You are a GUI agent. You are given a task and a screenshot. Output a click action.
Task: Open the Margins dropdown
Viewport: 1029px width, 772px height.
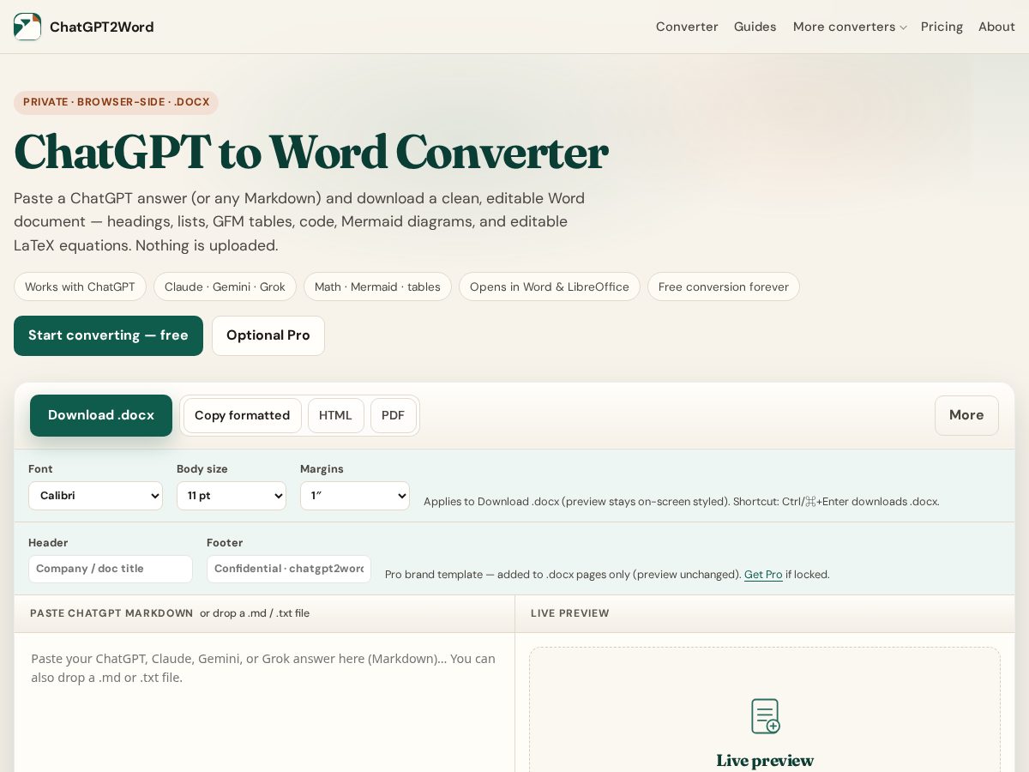click(x=355, y=496)
